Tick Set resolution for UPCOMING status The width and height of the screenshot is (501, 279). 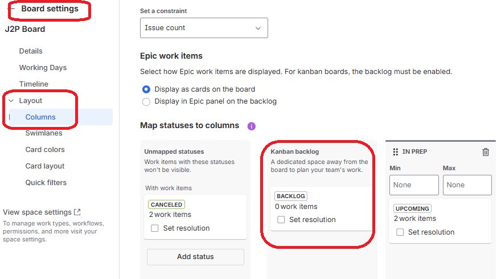click(x=400, y=232)
